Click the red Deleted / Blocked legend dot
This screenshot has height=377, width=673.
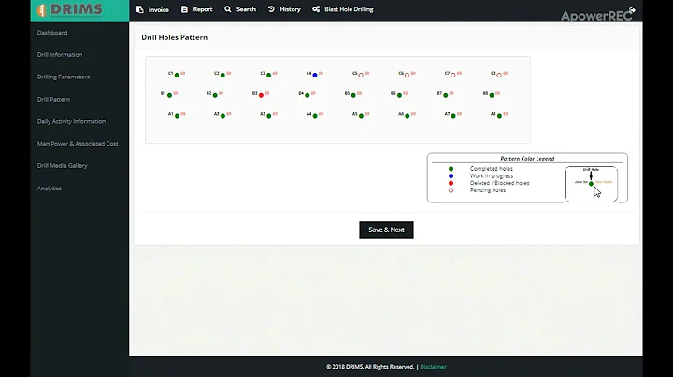coord(451,183)
